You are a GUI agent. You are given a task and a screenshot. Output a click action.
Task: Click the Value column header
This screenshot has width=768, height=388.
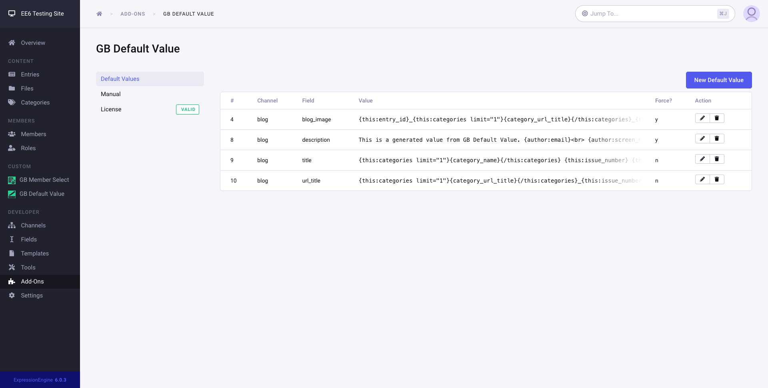pos(366,101)
